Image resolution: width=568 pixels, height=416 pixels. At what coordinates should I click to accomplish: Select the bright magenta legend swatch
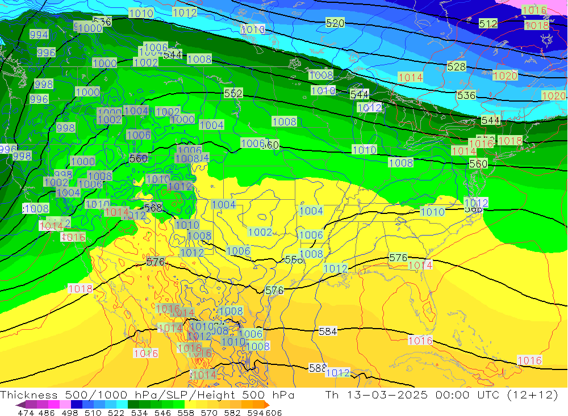point(53,405)
